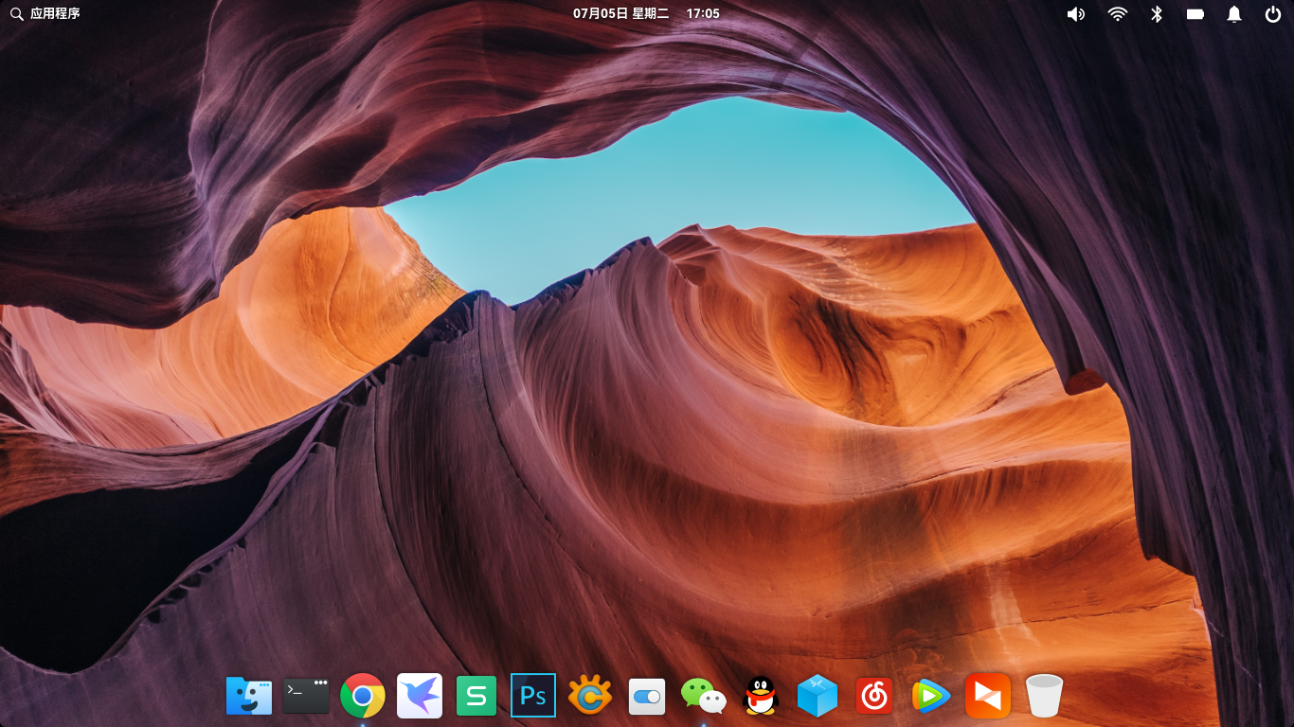Viewport: 1294px width, 727px height.
Task: Open the blue cube app in dock
Action: 818,697
